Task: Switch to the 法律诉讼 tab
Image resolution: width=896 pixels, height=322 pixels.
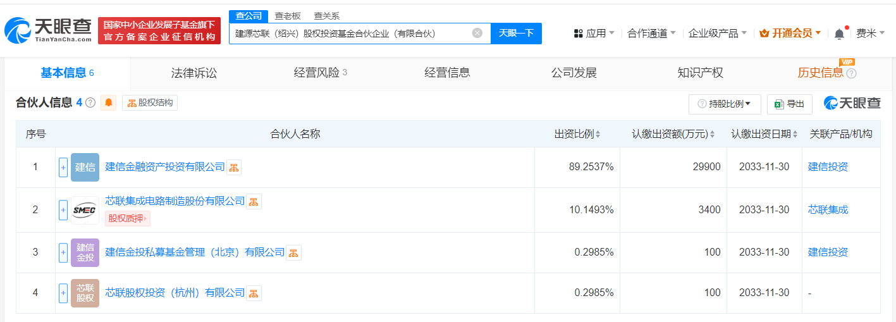Action: pyautogui.click(x=194, y=73)
